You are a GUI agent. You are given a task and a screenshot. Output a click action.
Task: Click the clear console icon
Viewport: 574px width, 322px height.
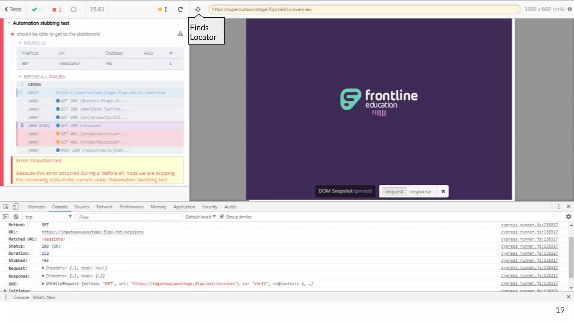pos(16,217)
